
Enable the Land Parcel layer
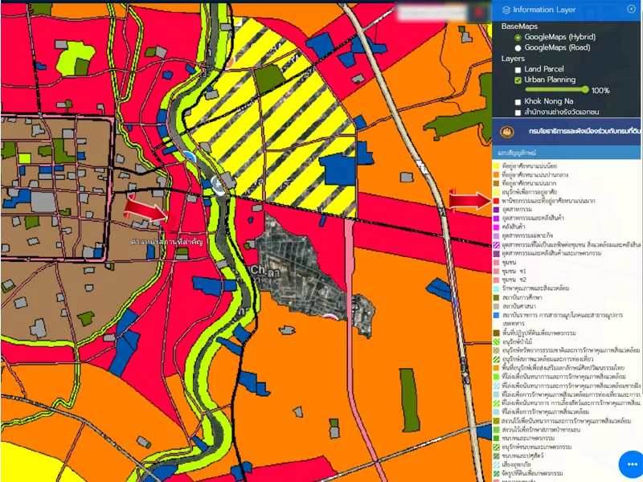[x=518, y=70]
